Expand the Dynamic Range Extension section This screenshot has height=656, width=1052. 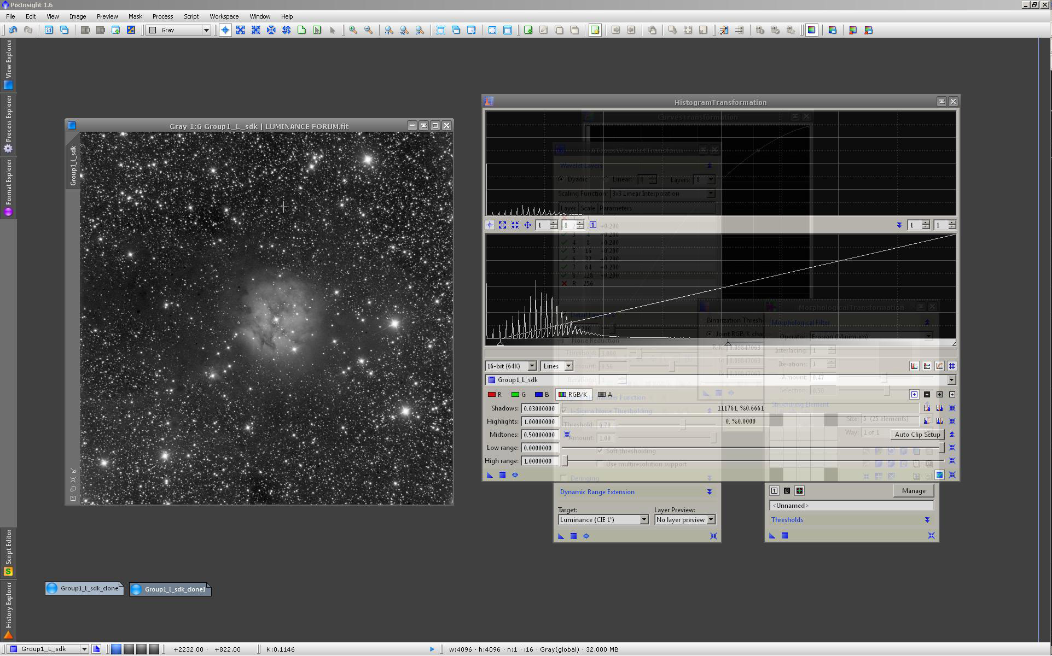coord(709,492)
